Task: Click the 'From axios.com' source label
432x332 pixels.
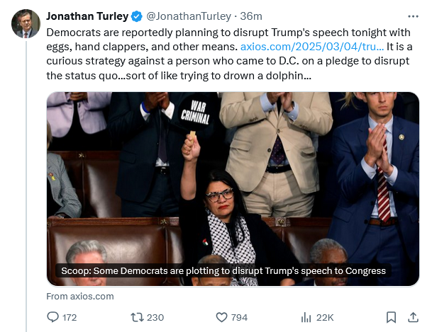Action: coord(79,297)
